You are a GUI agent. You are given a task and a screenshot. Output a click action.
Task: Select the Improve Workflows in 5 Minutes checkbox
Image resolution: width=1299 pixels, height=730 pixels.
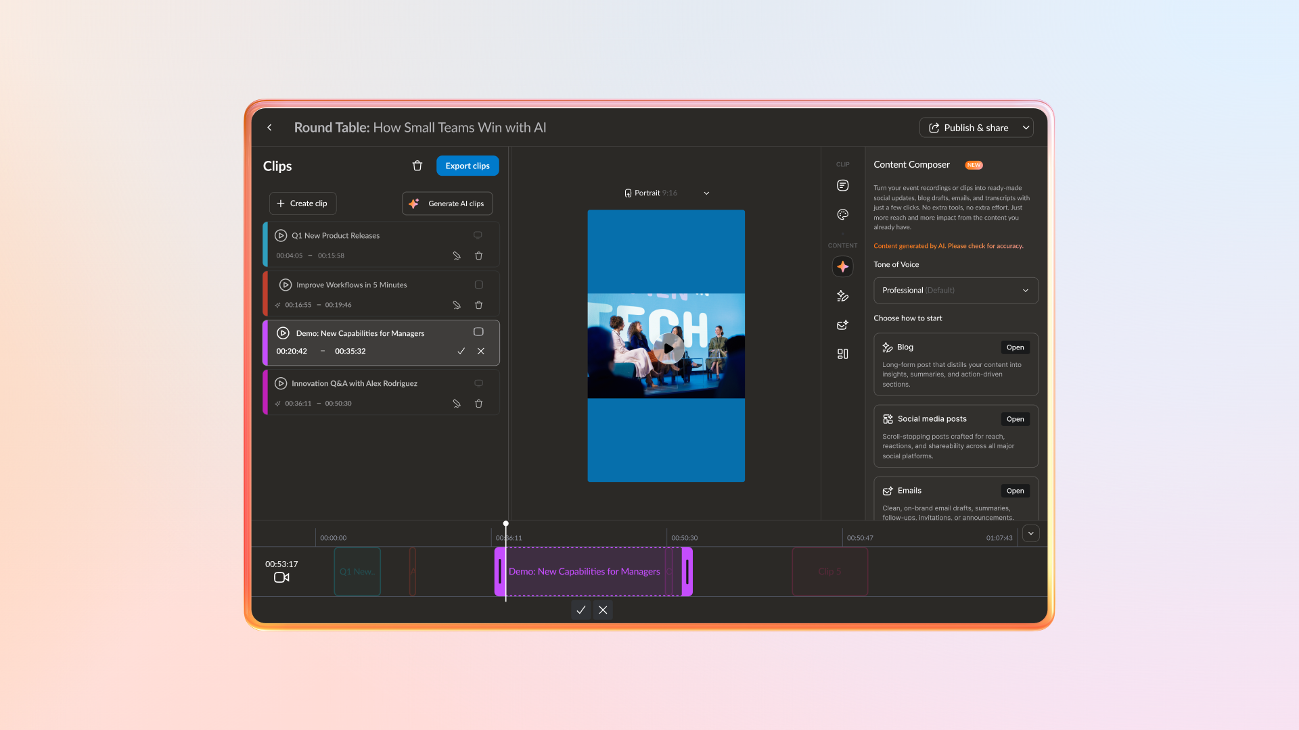click(478, 285)
